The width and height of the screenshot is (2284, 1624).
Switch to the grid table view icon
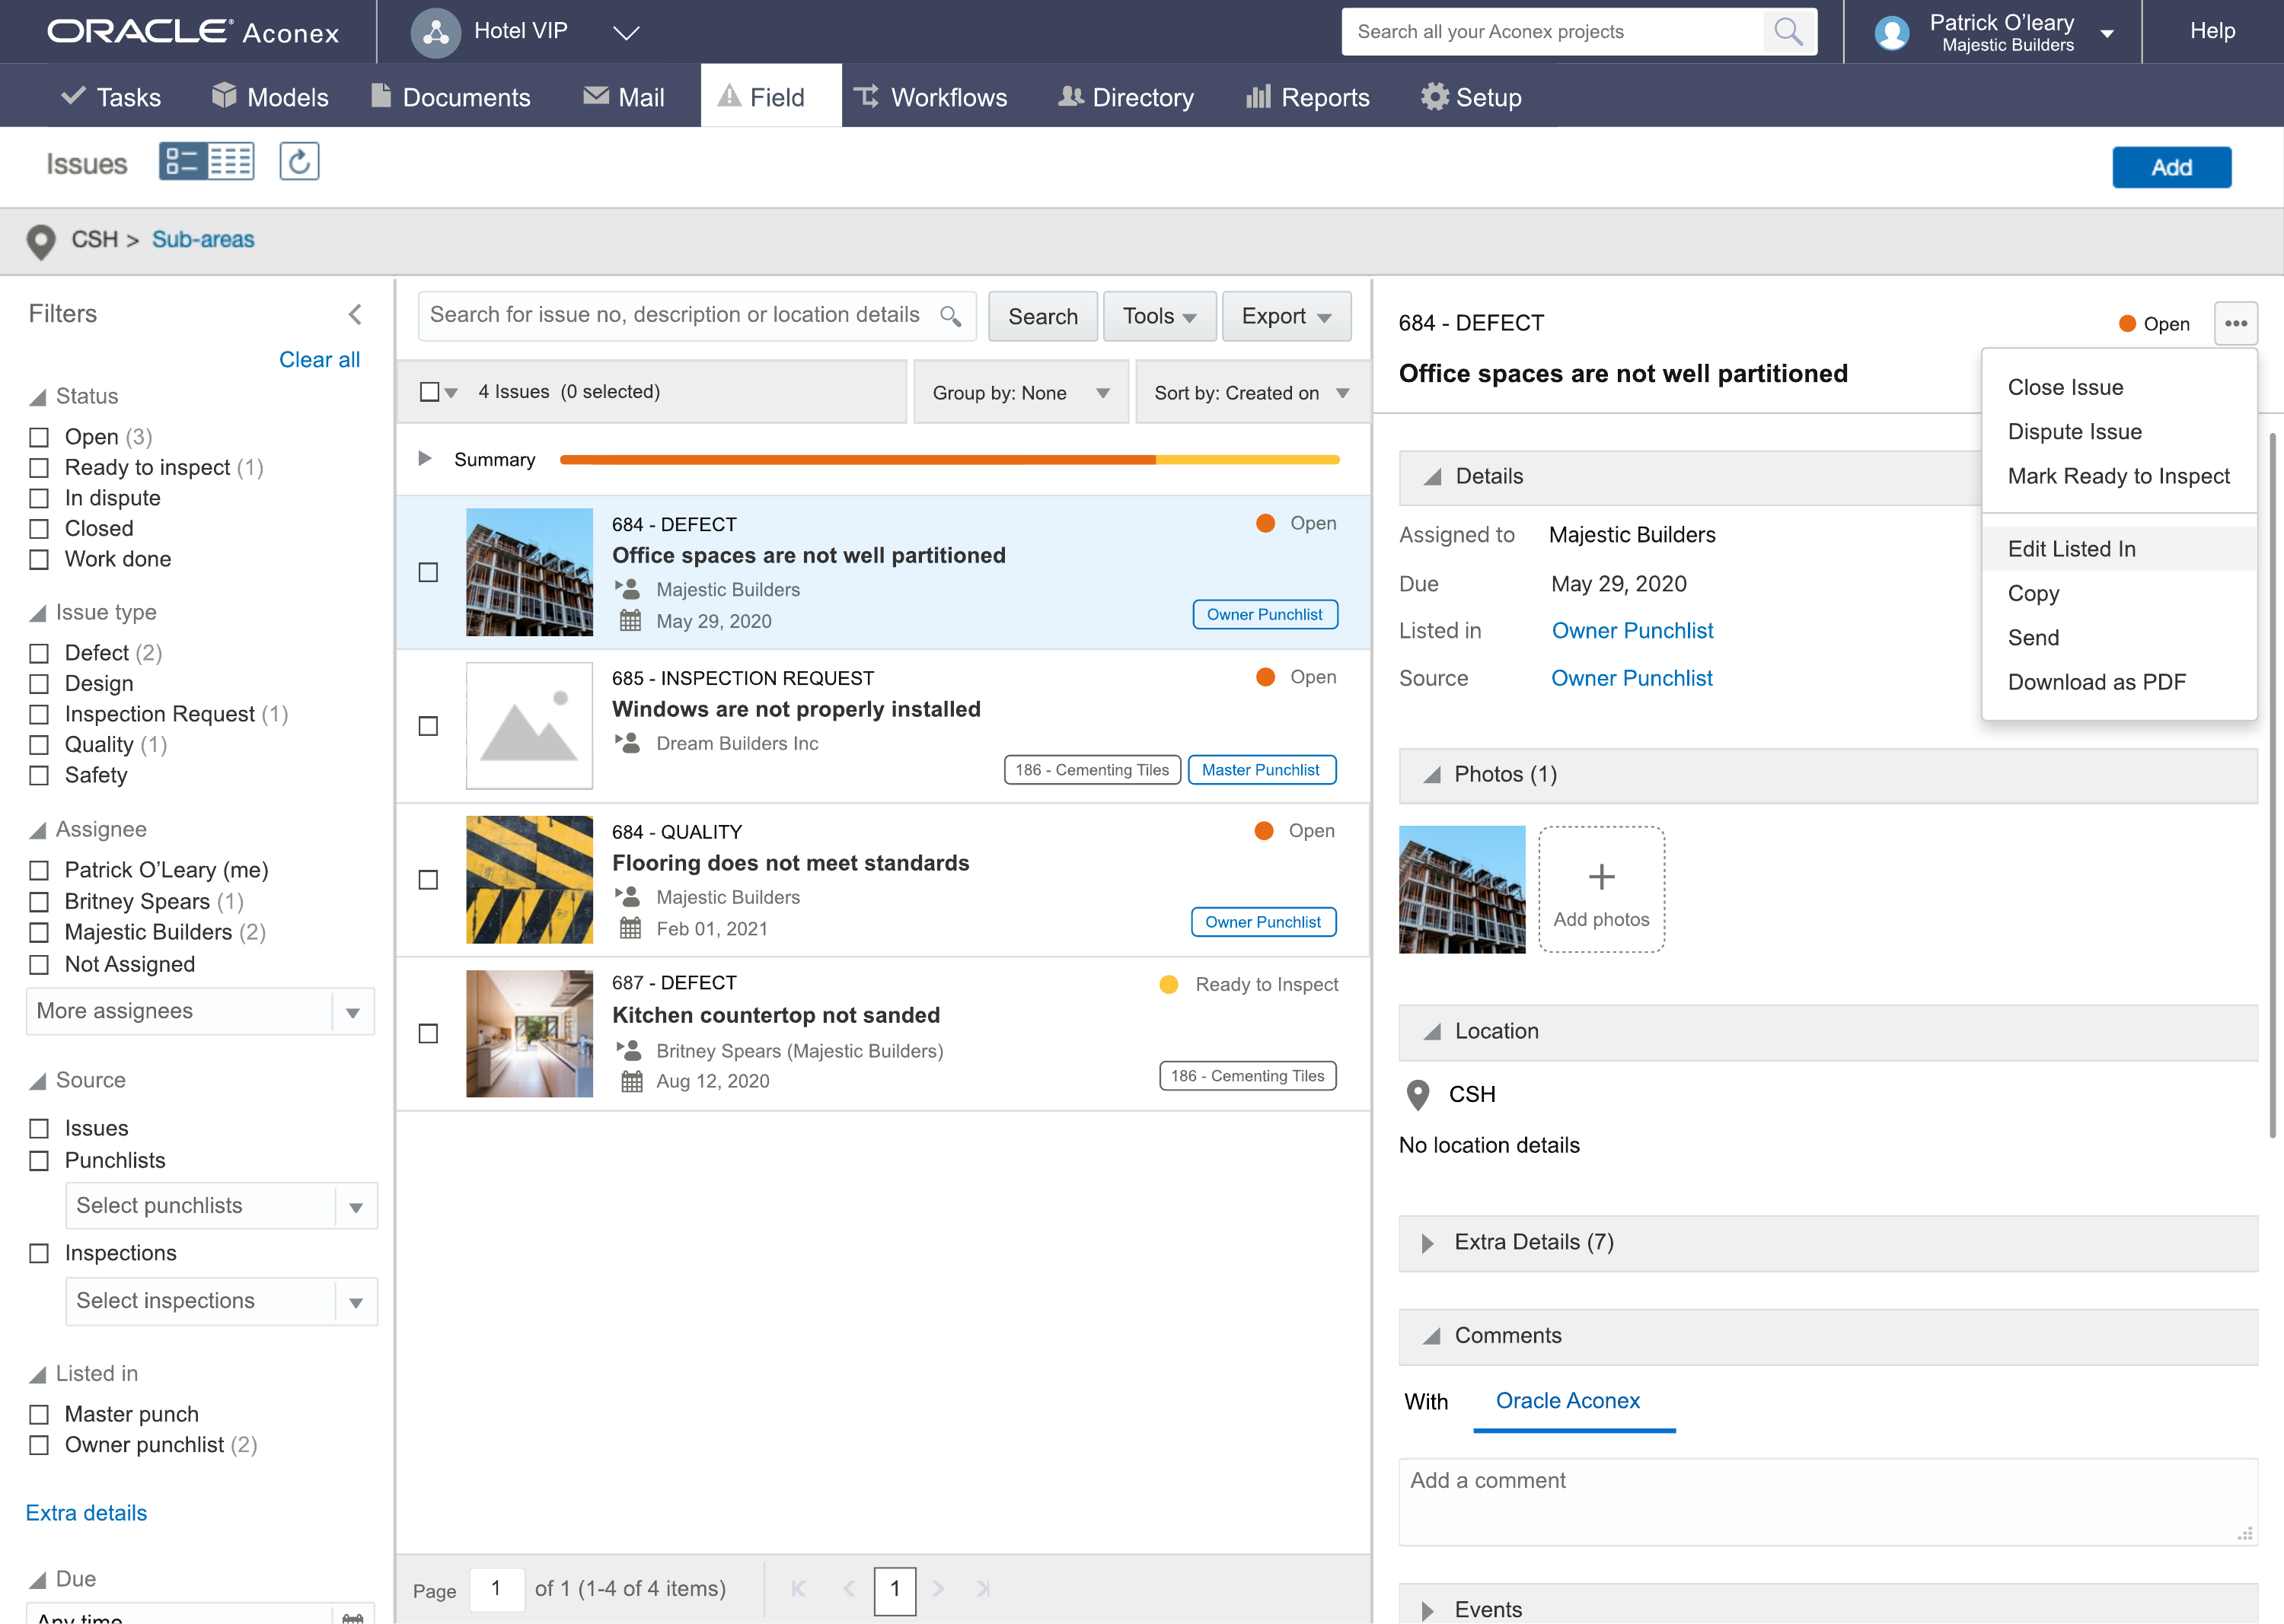(x=230, y=161)
